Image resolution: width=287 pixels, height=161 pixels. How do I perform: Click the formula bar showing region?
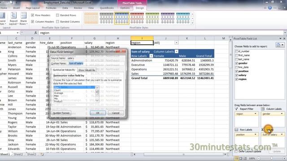point(161,33)
